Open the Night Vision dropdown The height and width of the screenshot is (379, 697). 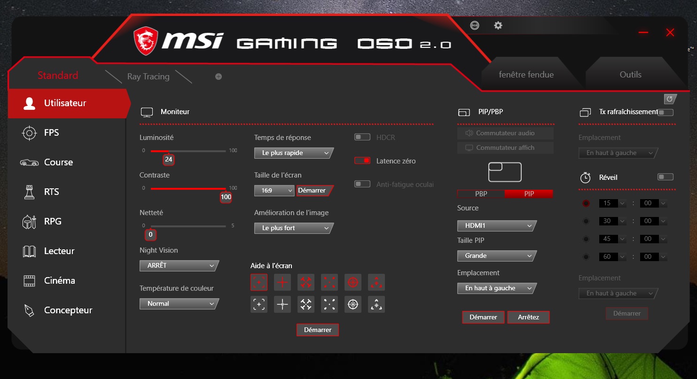[178, 265]
